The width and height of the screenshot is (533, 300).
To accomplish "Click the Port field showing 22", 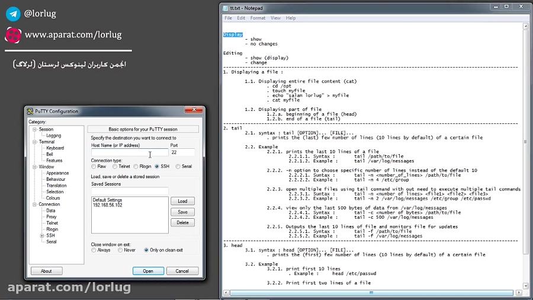I will click(182, 153).
